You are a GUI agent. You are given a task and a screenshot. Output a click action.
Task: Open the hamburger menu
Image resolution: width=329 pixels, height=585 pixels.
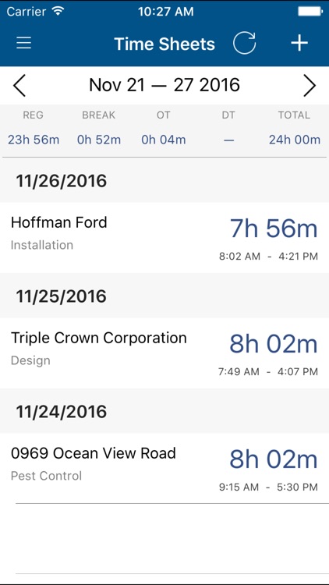tap(24, 43)
